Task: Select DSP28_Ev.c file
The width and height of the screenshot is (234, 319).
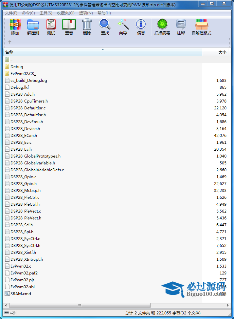Action: coord(21,142)
